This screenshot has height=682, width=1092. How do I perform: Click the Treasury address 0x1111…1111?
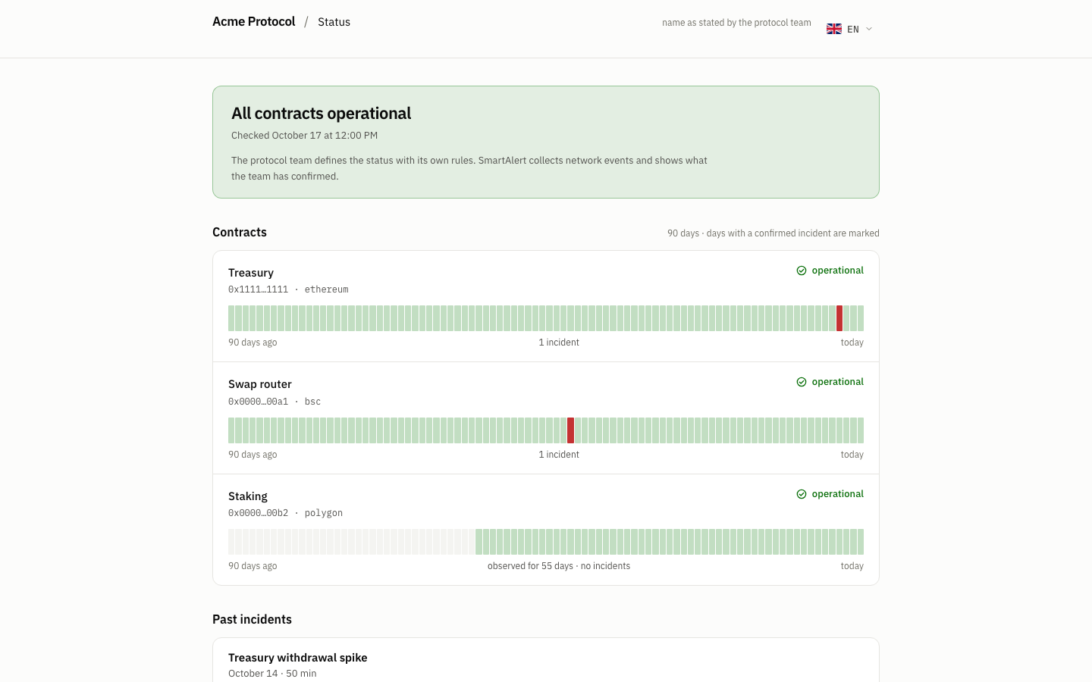point(259,289)
